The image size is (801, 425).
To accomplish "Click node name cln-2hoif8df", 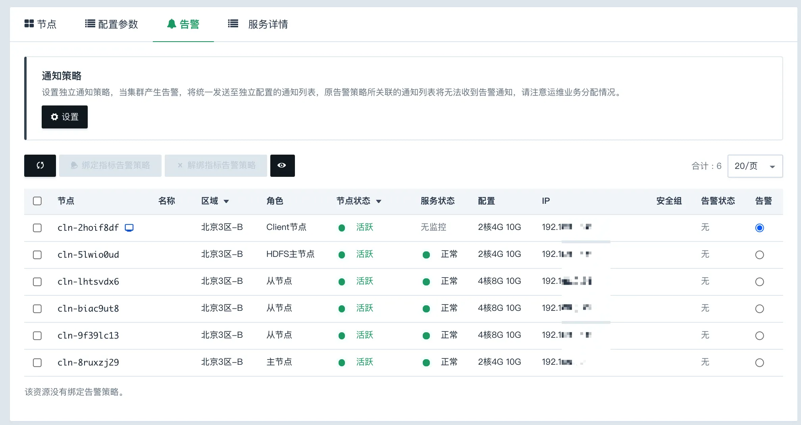I will click(88, 228).
